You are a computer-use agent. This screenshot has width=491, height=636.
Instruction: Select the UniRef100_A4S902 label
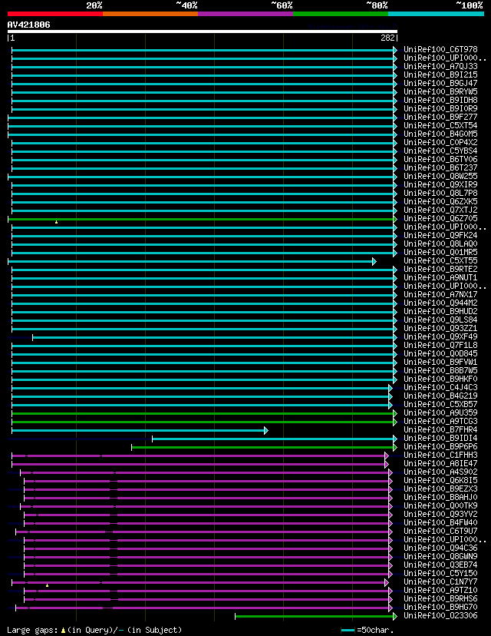click(440, 472)
